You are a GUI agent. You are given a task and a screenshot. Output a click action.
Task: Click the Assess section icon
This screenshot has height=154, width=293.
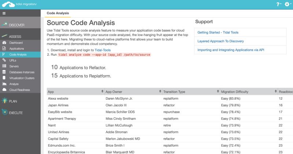point(4,36)
